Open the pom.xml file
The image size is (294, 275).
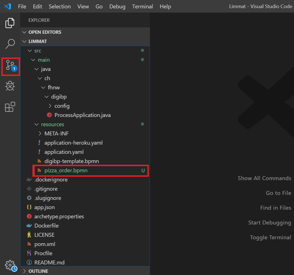45,244
